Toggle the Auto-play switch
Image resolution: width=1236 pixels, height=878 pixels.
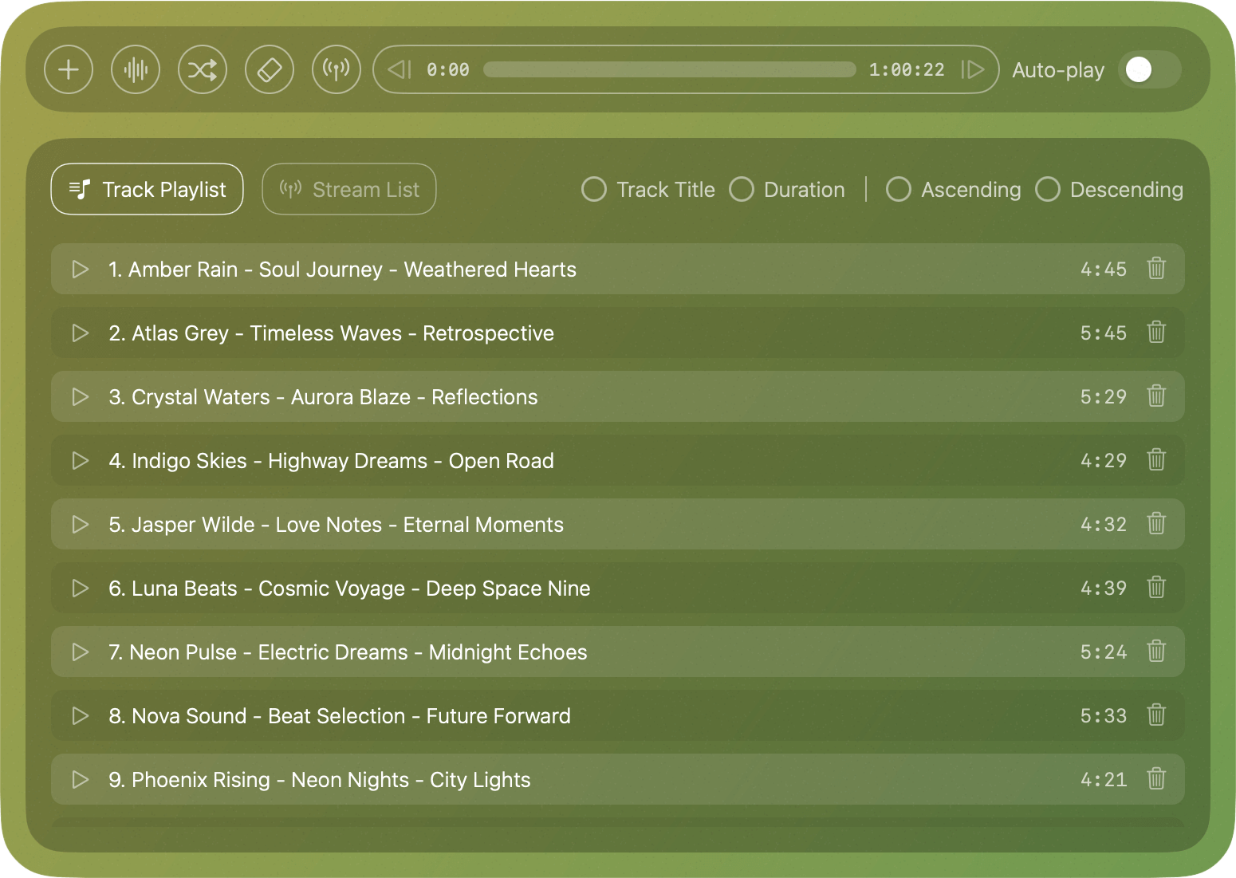tap(1148, 69)
